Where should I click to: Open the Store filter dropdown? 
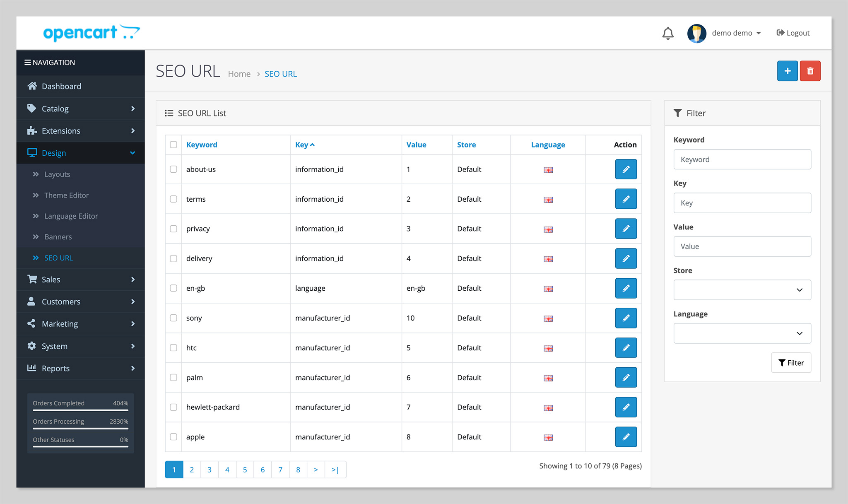pyautogui.click(x=742, y=290)
